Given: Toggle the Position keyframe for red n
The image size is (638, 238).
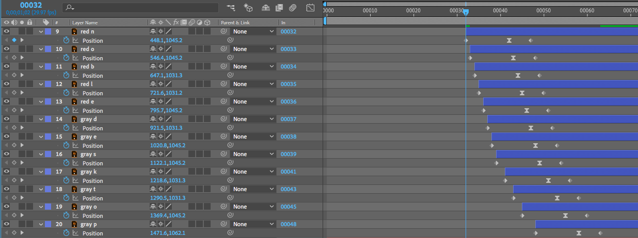Looking at the screenshot, I should tap(14, 40).
